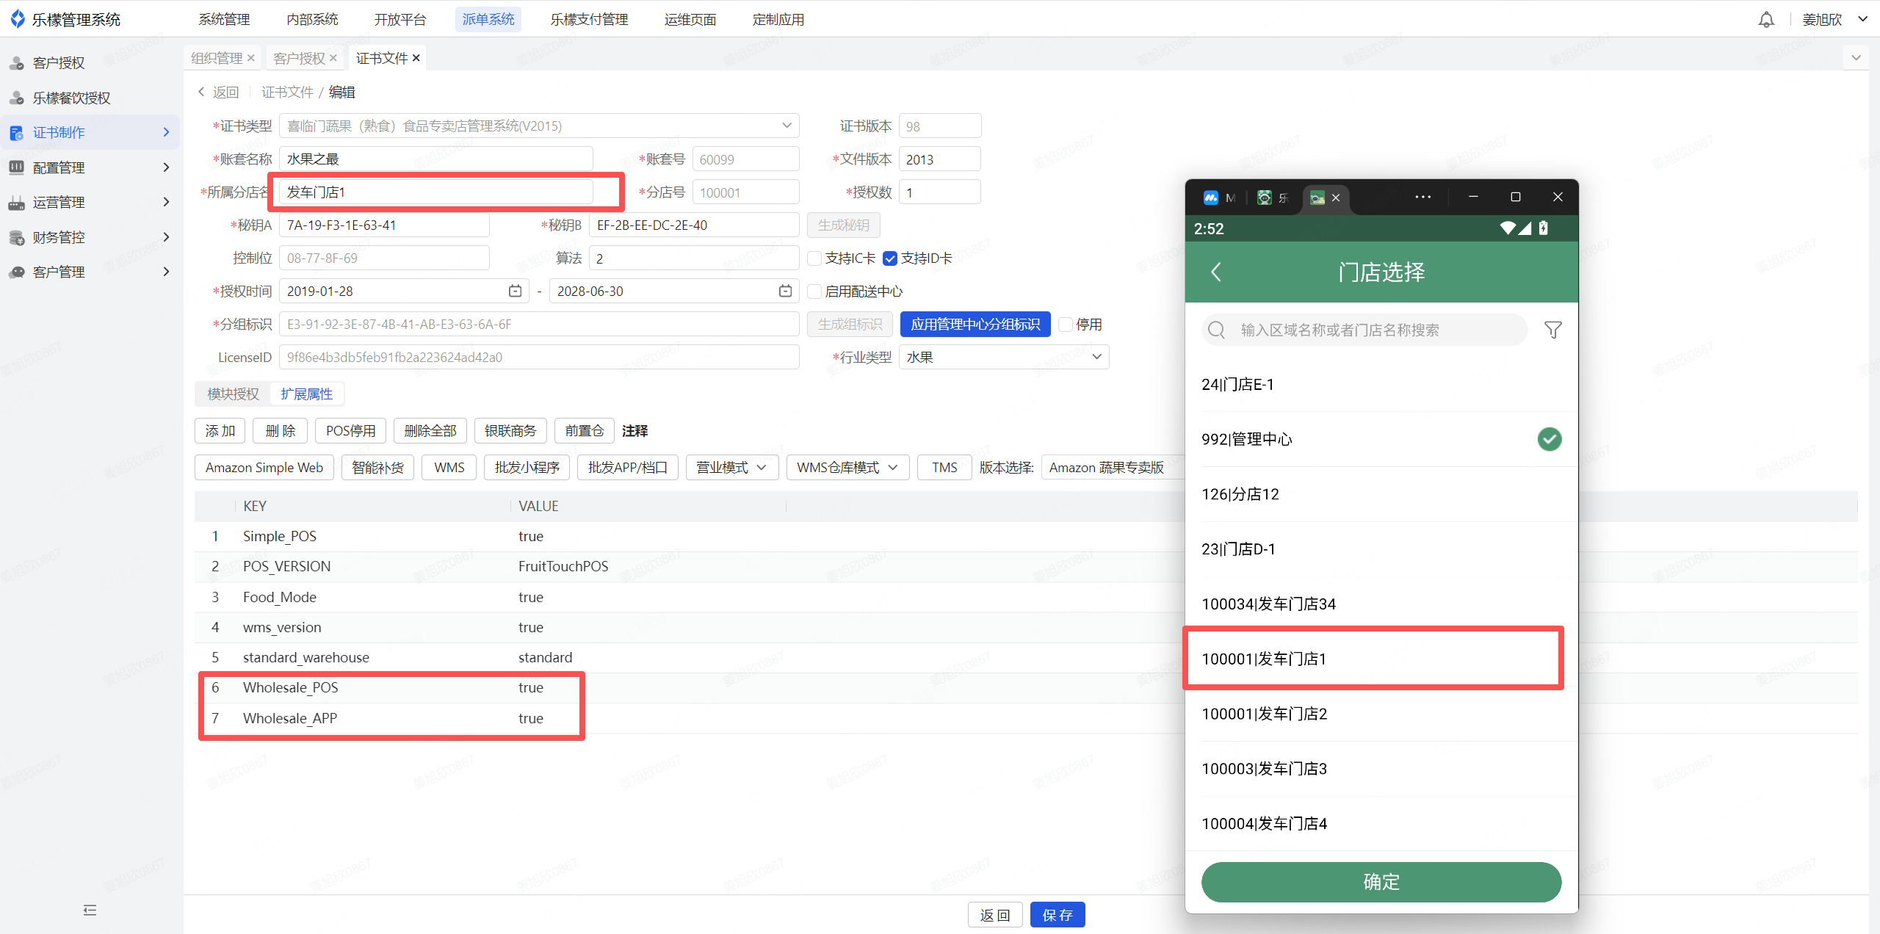Click the Amazon Simple Web button

264,468
